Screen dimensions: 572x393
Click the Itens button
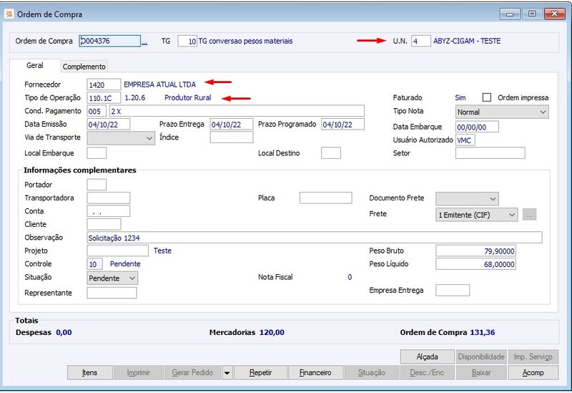(90, 373)
